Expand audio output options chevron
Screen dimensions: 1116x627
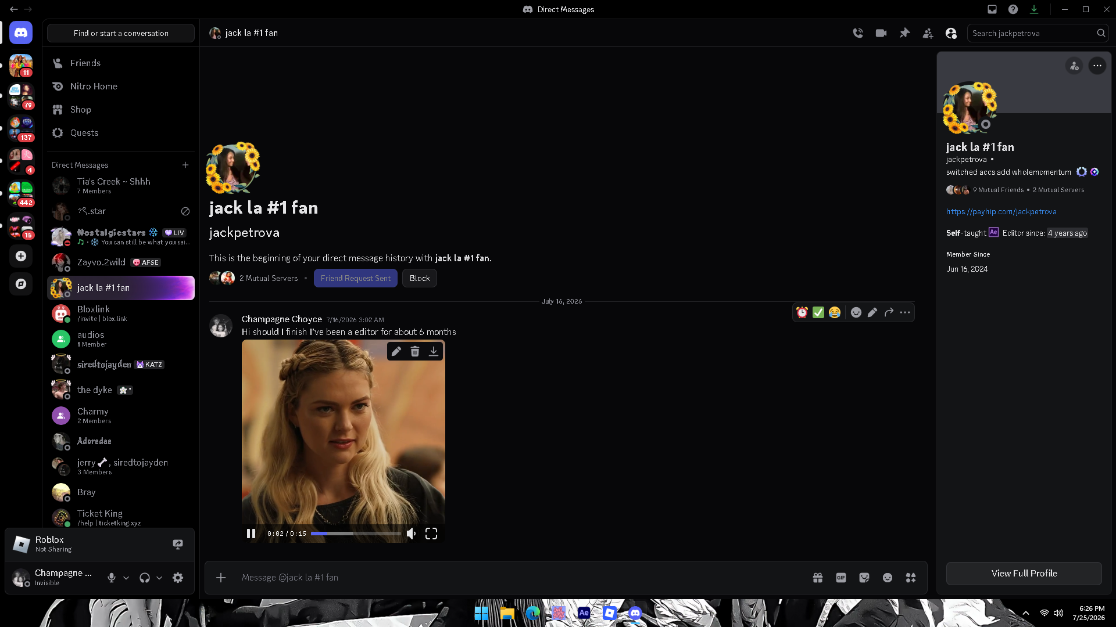159,578
